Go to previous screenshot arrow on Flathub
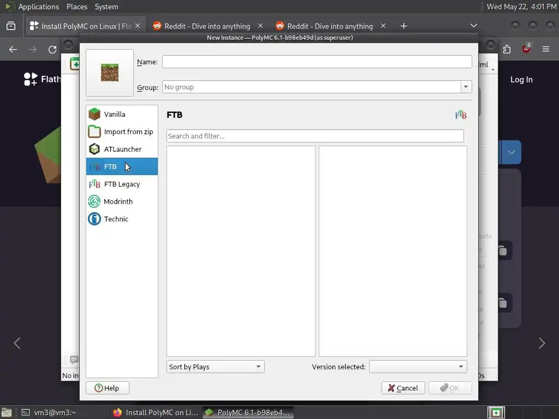The height and width of the screenshot is (419, 559). [x=17, y=343]
